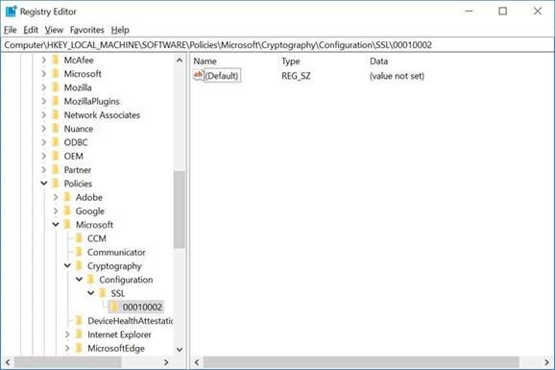Open the View menu
This screenshot has width=555, height=370.
[54, 30]
